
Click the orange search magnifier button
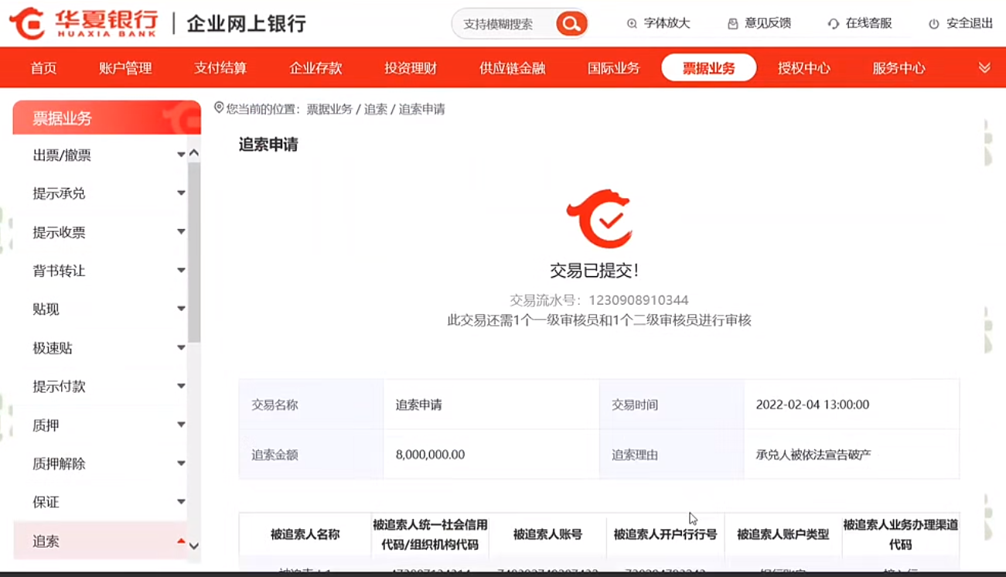tap(571, 24)
